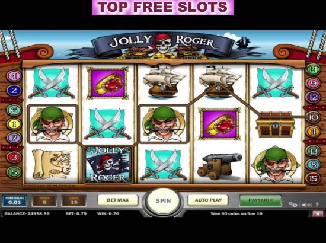Select payline number 15 marker
This screenshot has width=326, height=243.
click(313, 178)
